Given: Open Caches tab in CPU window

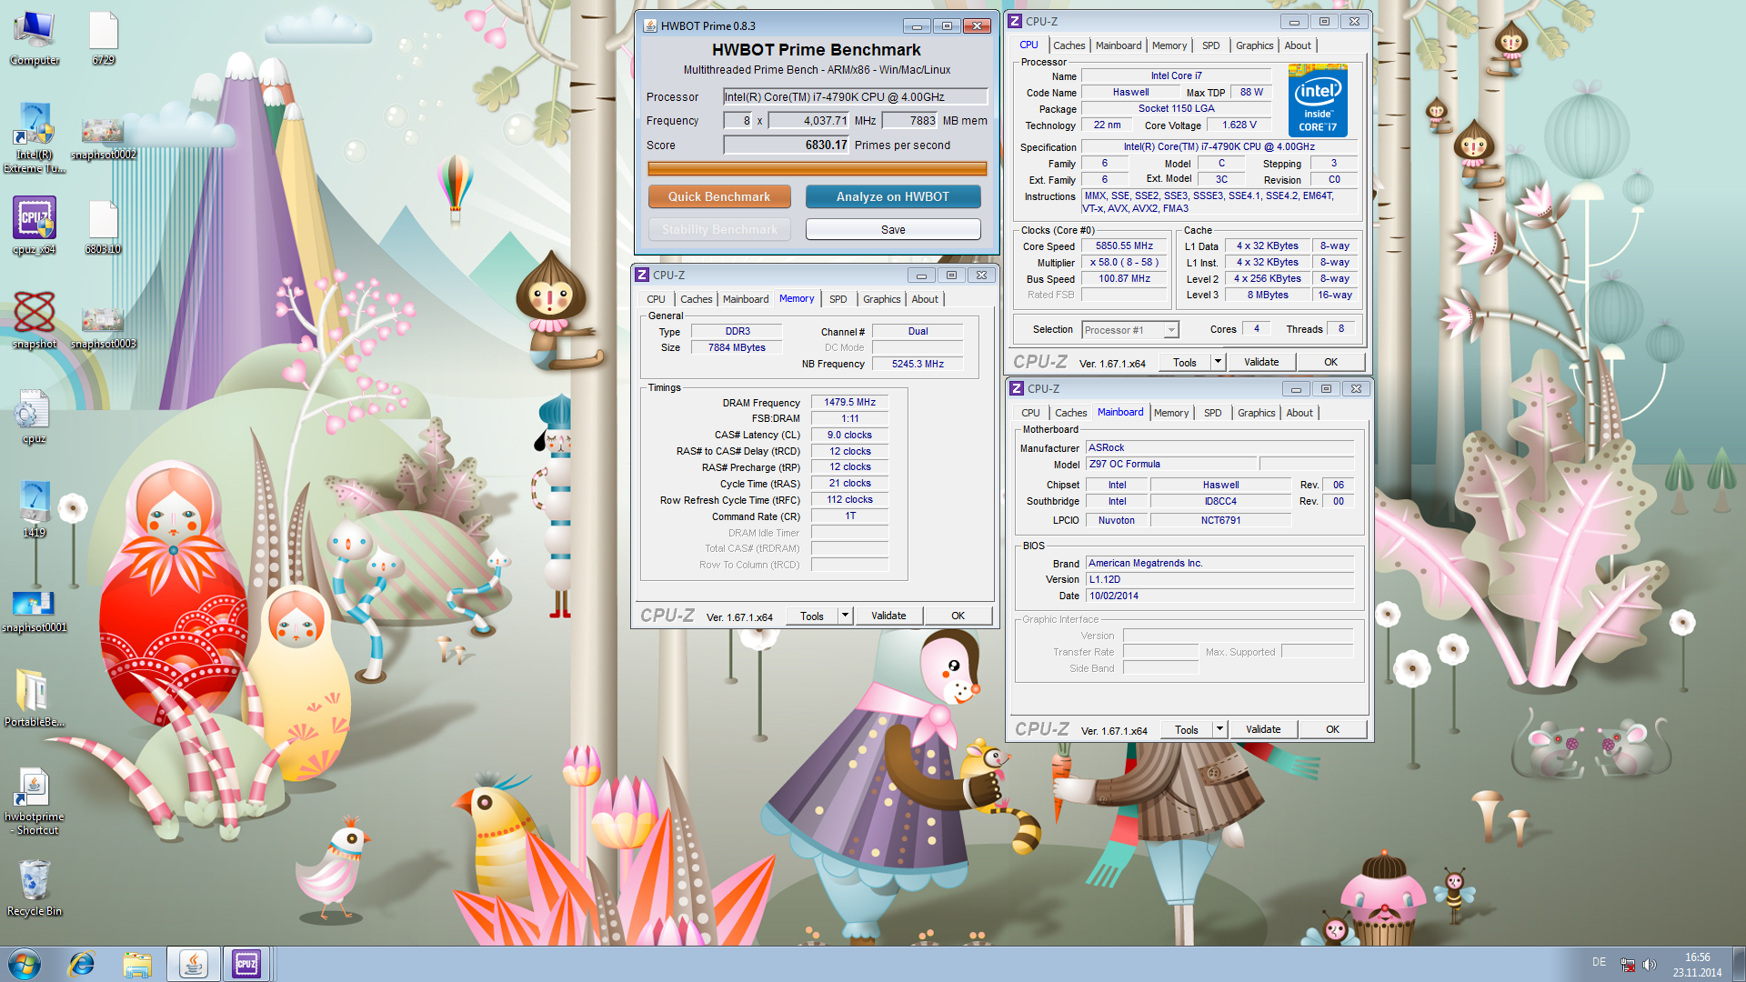Looking at the screenshot, I should tap(1069, 45).
